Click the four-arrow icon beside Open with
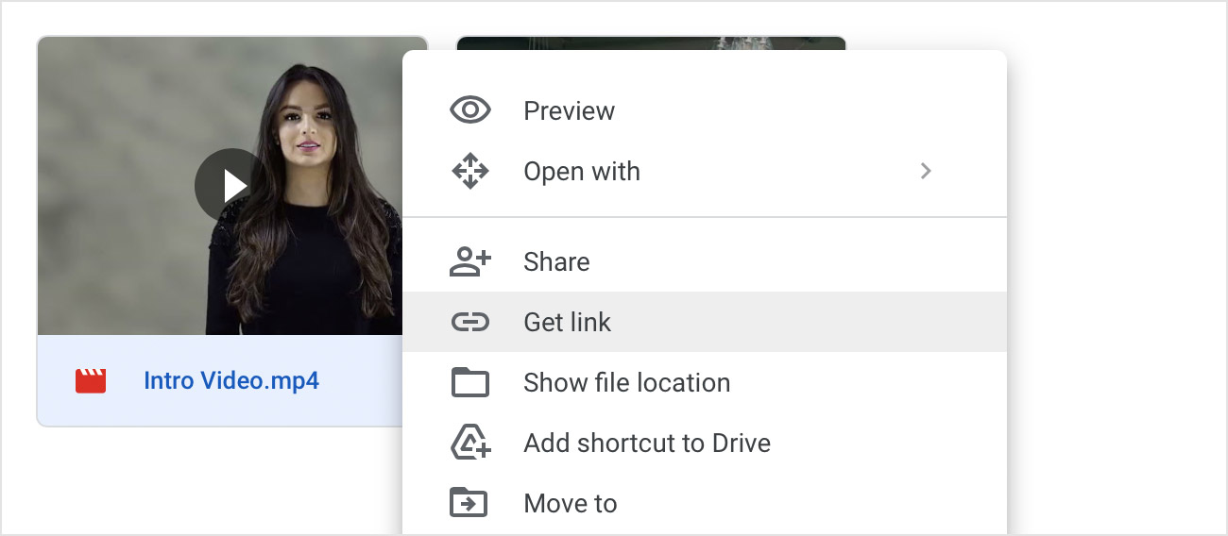Viewport: 1228px width, 536px height. (x=469, y=172)
